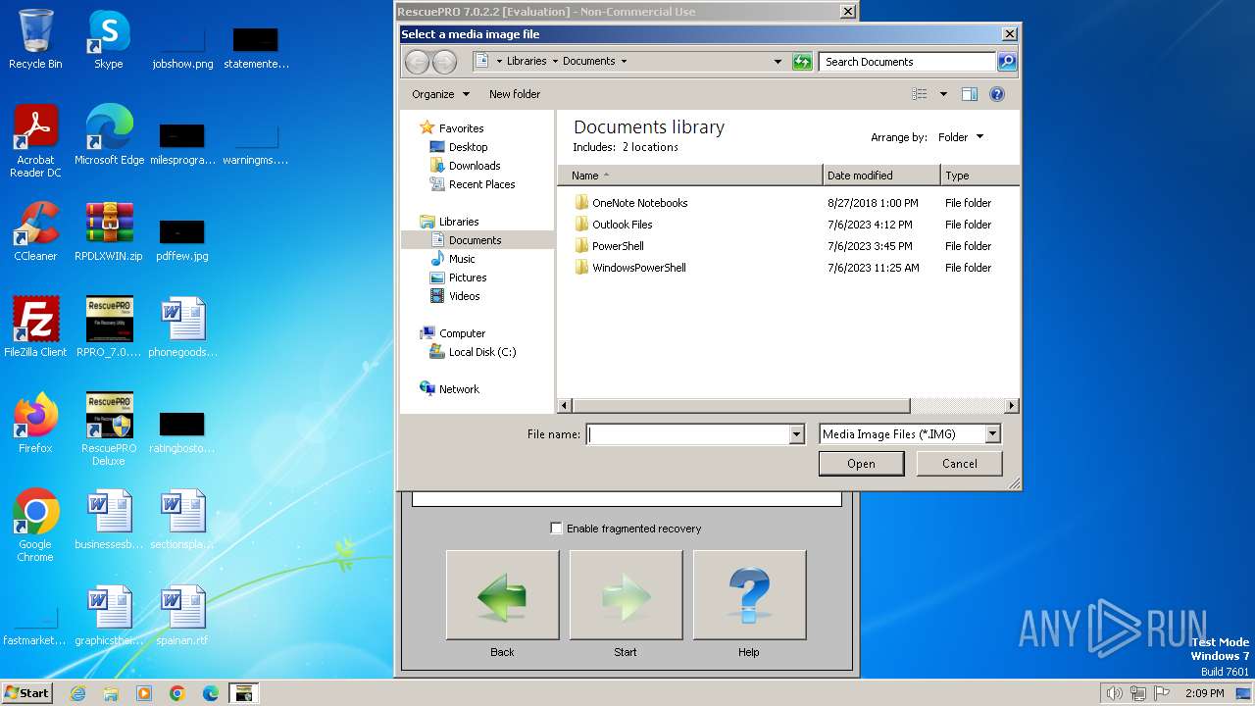Select Acrobat Reader DC desktop icon

35,141
